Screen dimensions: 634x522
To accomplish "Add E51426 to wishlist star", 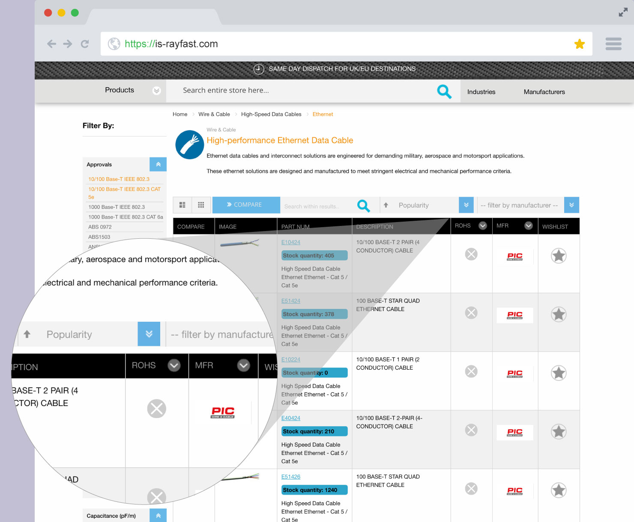I will (559, 490).
